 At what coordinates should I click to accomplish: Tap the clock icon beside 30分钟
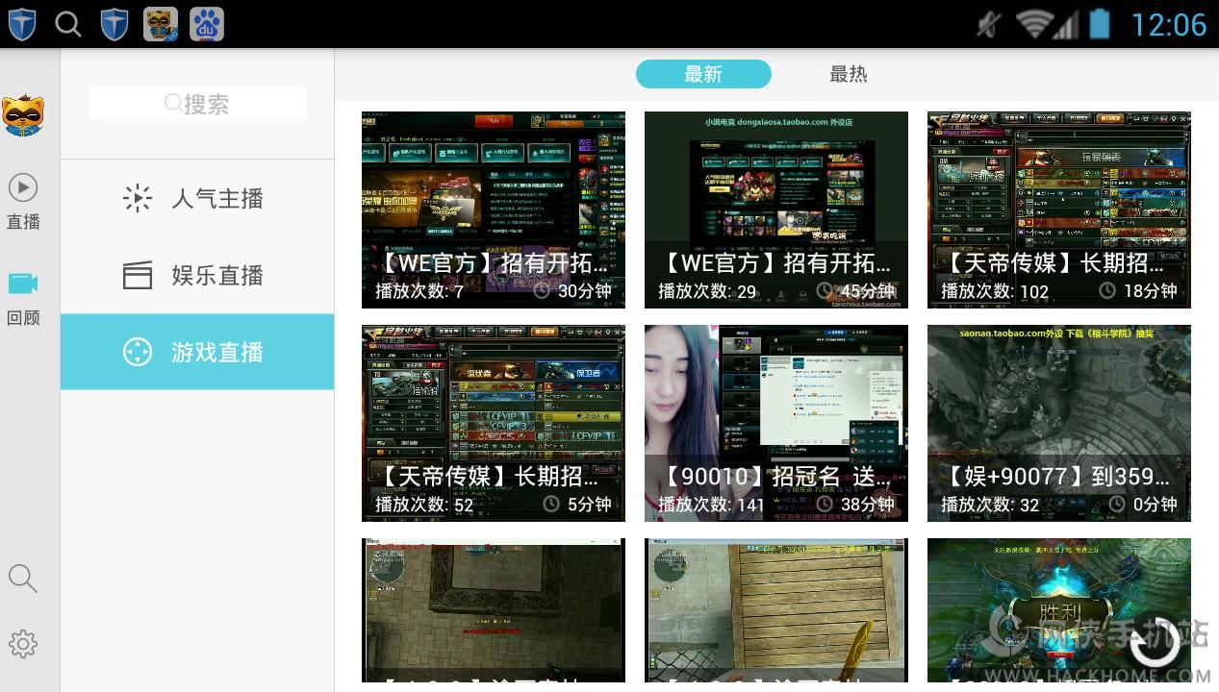tap(543, 290)
